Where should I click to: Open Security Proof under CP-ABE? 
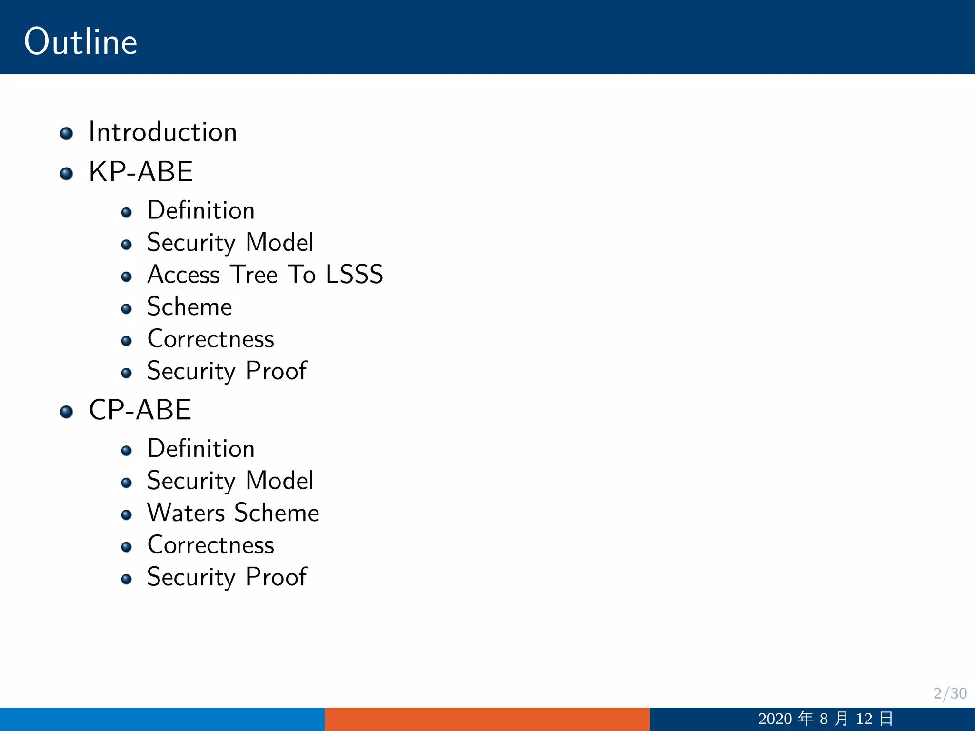(x=227, y=577)
